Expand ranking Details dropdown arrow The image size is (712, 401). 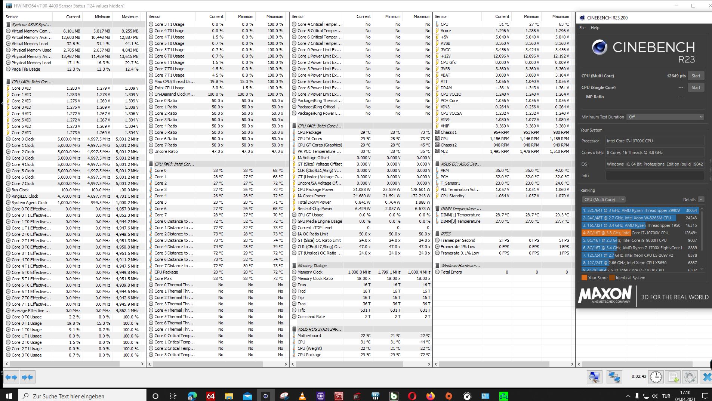tap(701, 200)
